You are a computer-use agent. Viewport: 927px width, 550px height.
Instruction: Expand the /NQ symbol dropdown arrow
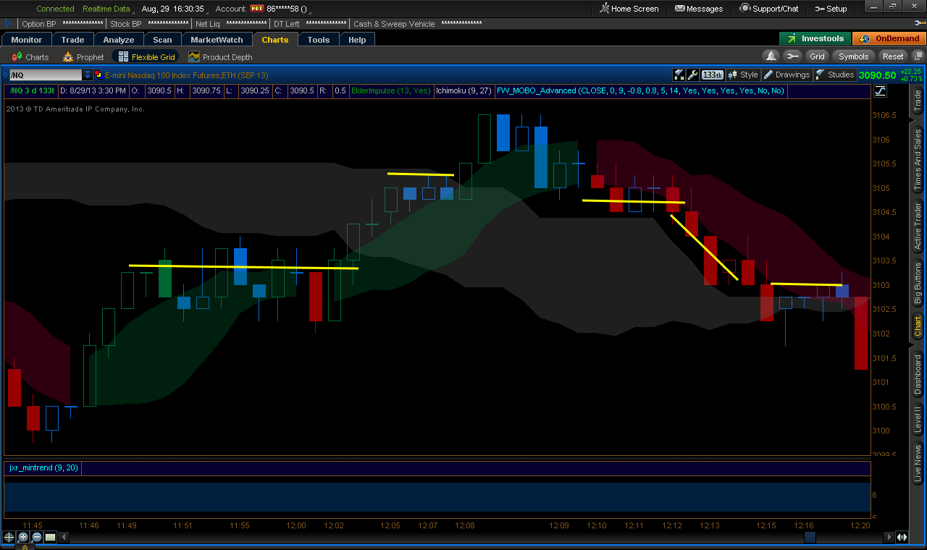[88, 75]
